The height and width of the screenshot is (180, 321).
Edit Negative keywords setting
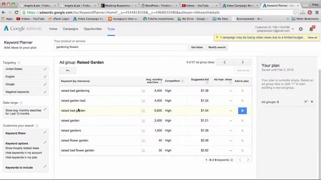point(45,92)
